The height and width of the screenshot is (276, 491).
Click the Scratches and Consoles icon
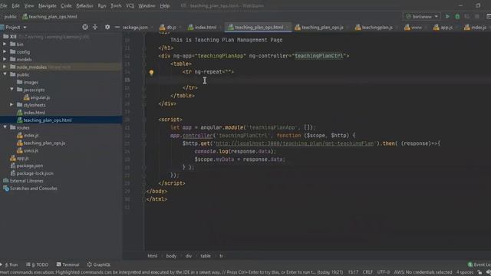[x=6, y=189]
